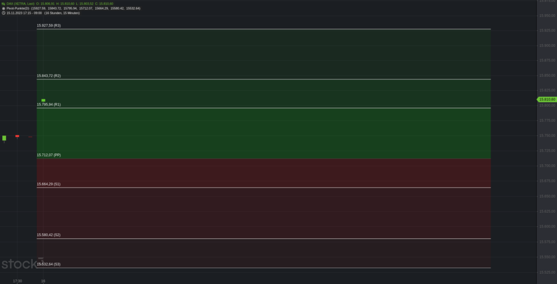
Task: Open the Pivot-Punkte(D) indicator settings label
Action: pos(18,8)
